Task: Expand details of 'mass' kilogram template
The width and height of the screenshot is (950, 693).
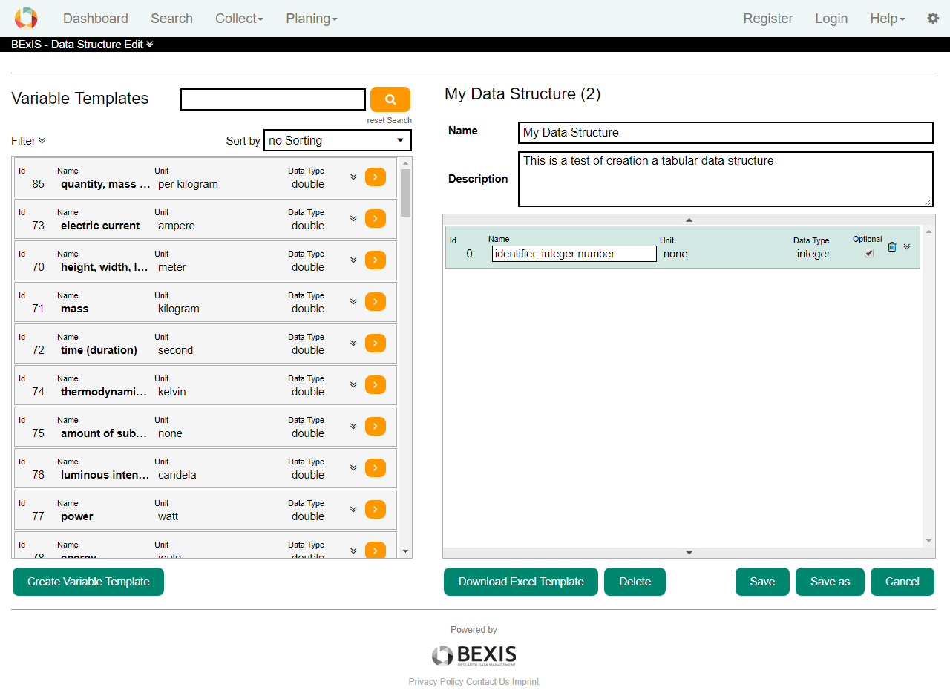Action: click(x=353, y=301)
